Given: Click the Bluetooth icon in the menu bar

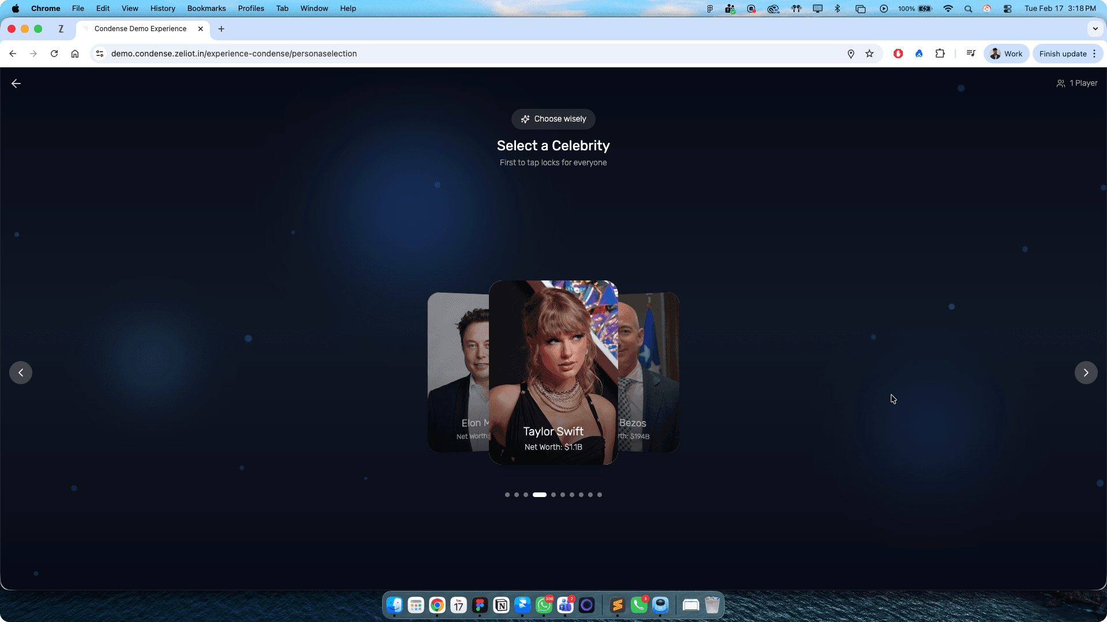Looking at the screenshot, I should [838, 9].
